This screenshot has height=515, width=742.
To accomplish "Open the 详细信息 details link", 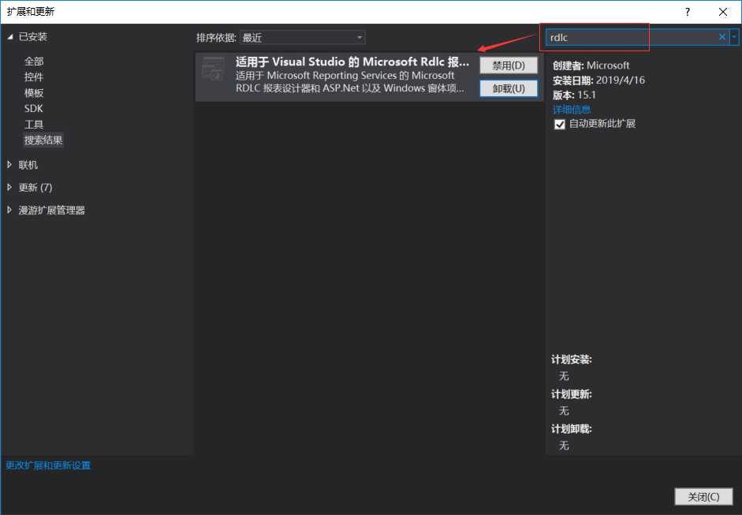I will point(572,110).
